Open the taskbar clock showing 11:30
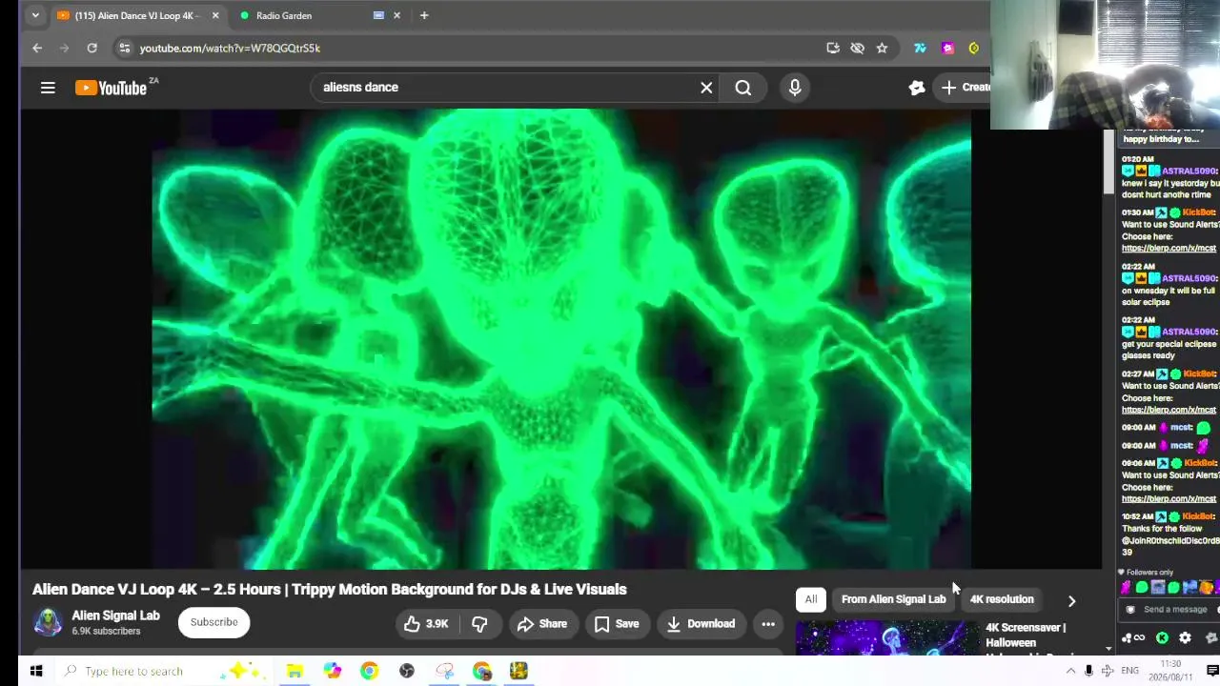Viewport: 1220px width, 686px height. (1170, 671)
